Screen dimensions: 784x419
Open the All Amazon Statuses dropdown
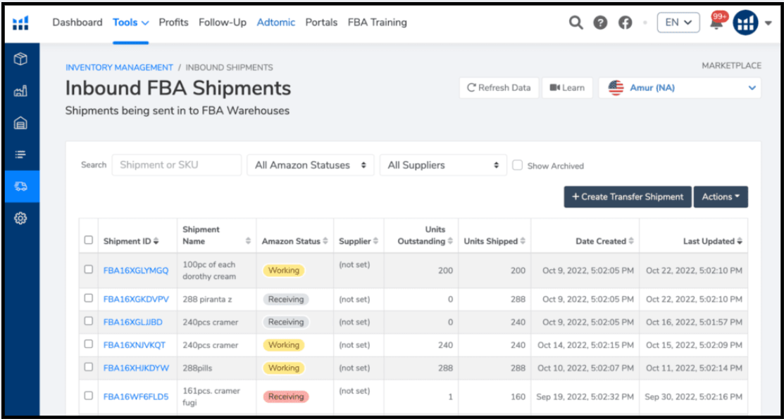[x=311, y=165]
